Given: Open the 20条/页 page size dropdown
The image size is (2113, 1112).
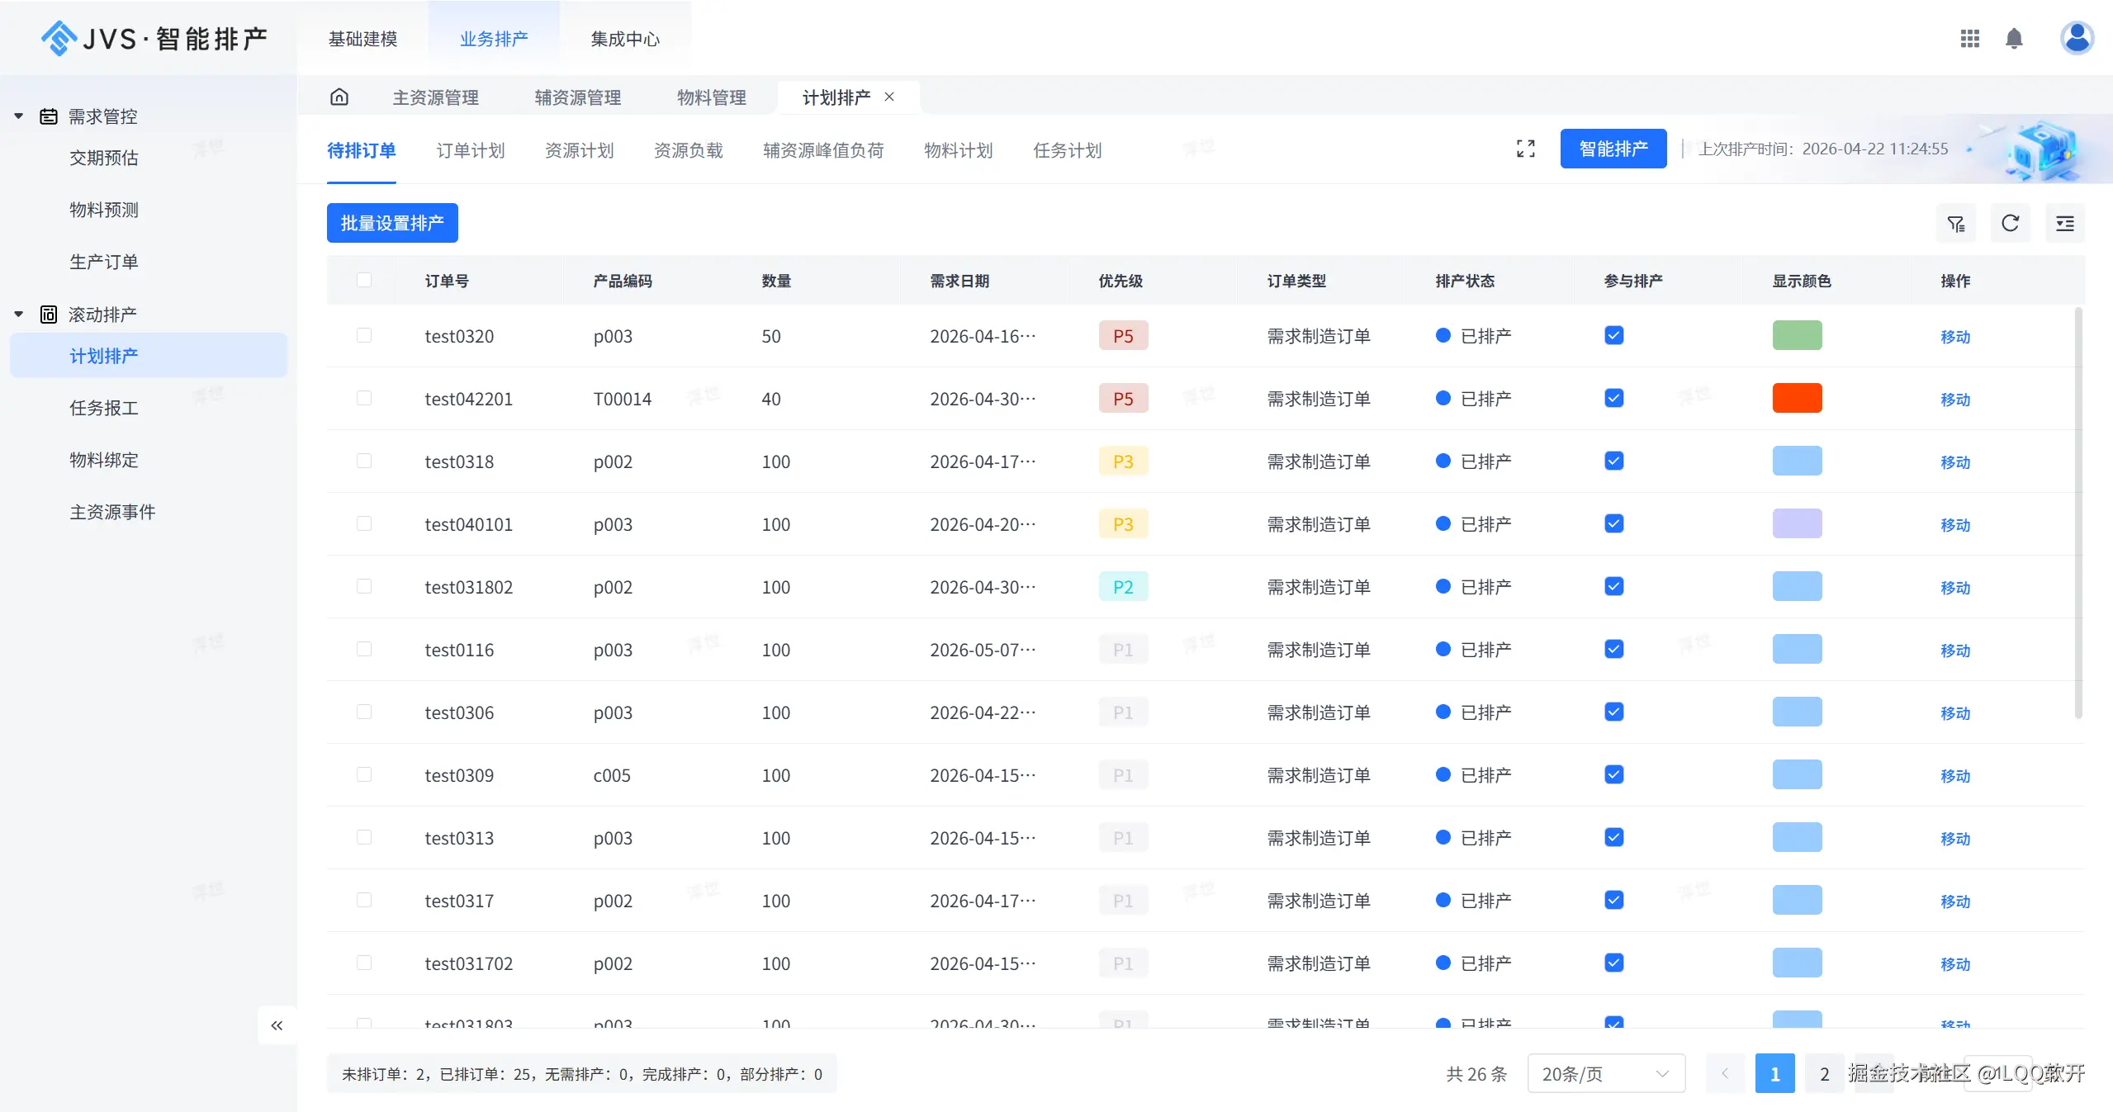Looking at the screenshot, I should coord(1605,1073).
